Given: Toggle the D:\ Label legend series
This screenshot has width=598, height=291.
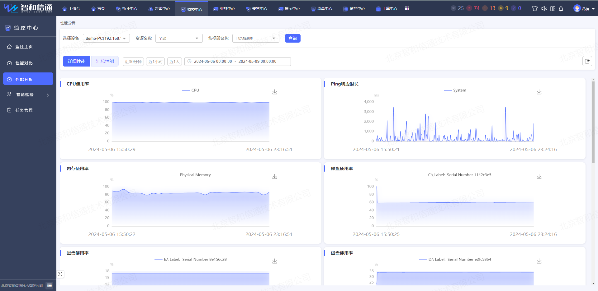Looking at the screenshot, I should pos(455,259).
